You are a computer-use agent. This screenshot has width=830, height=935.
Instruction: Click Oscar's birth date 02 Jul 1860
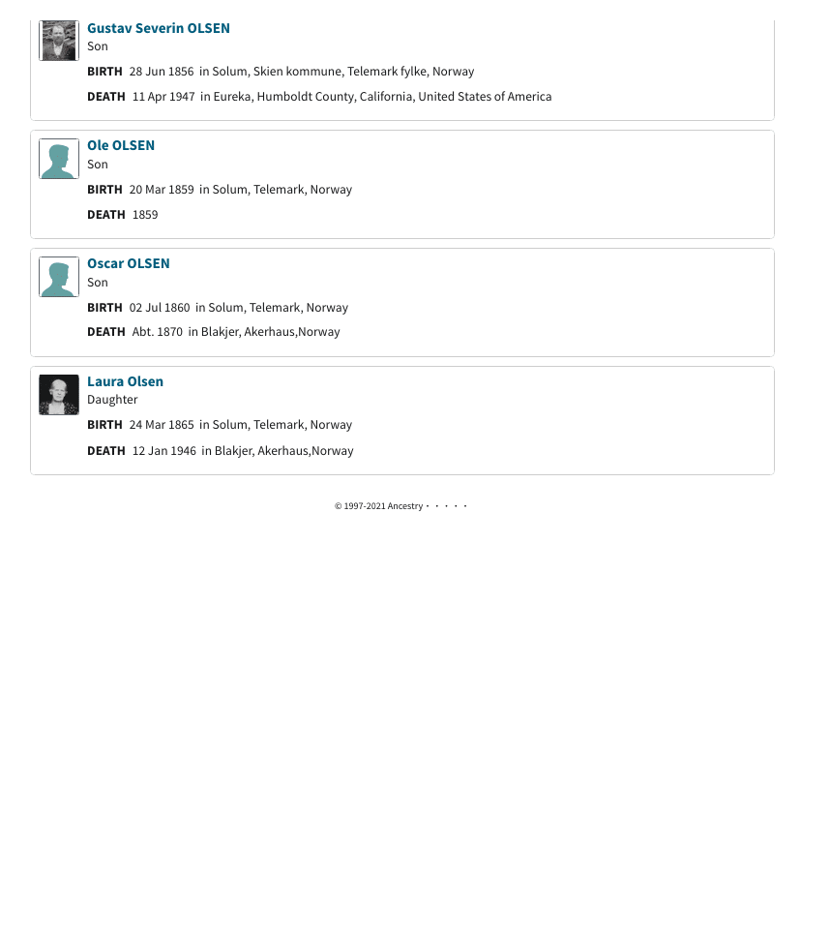[x=160, y=308]
